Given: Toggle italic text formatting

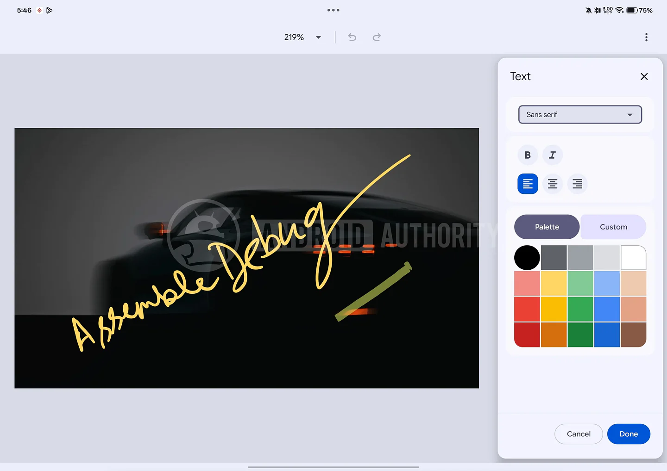Looking at the screenshot, I should point(552,155).
